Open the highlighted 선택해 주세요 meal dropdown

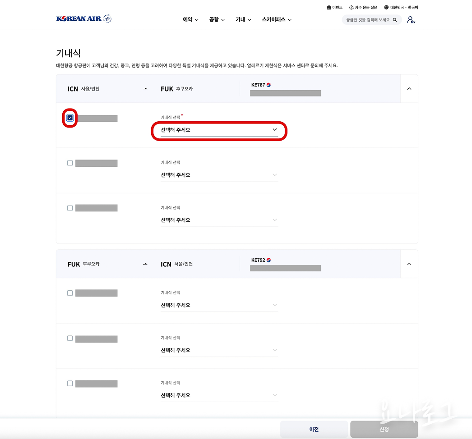219,130
